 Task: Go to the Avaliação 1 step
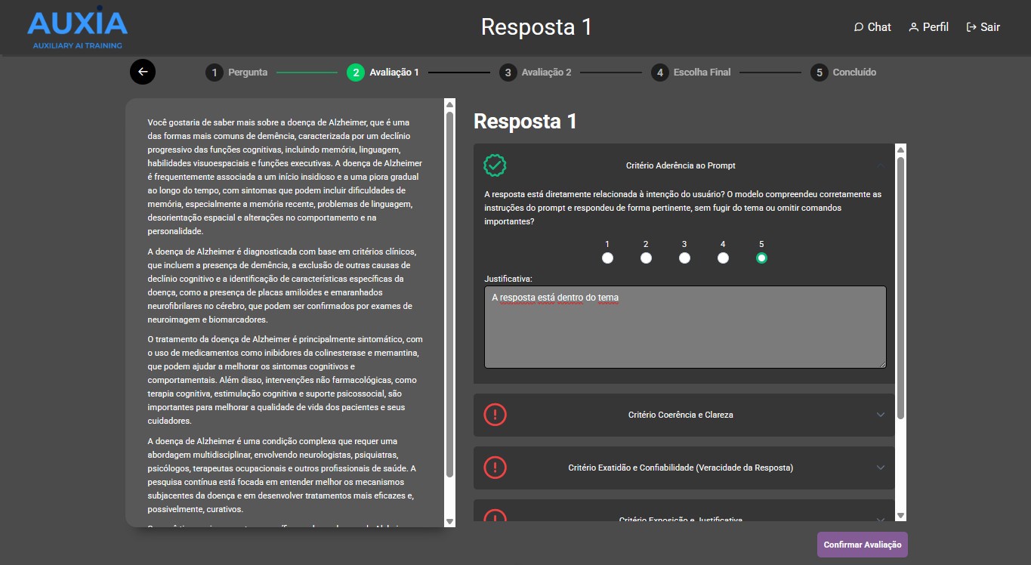394,73
